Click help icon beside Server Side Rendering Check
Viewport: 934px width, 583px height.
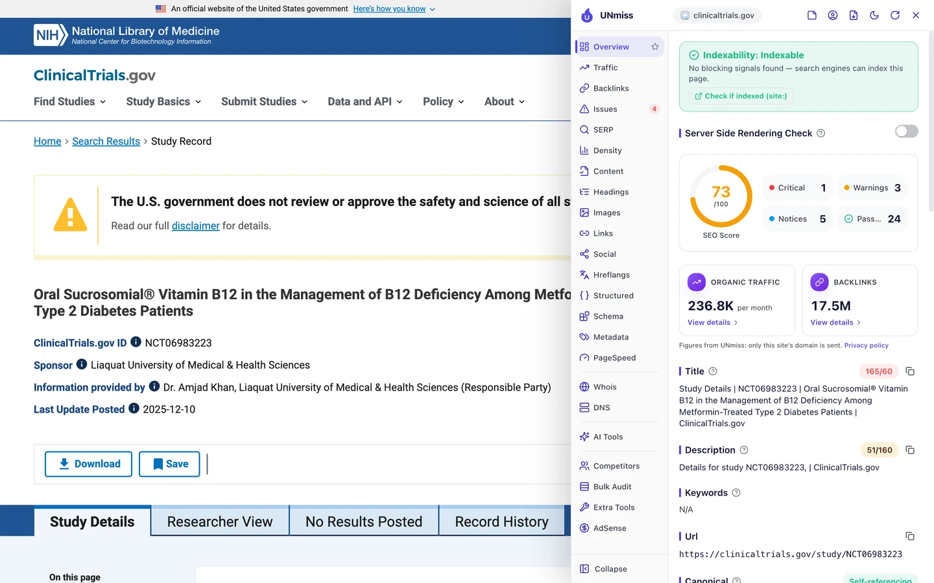pos(820,133)
